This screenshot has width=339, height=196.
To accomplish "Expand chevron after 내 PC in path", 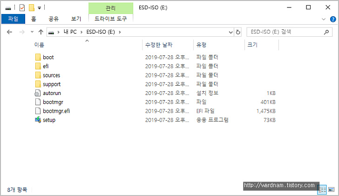I will coord(81,32).
